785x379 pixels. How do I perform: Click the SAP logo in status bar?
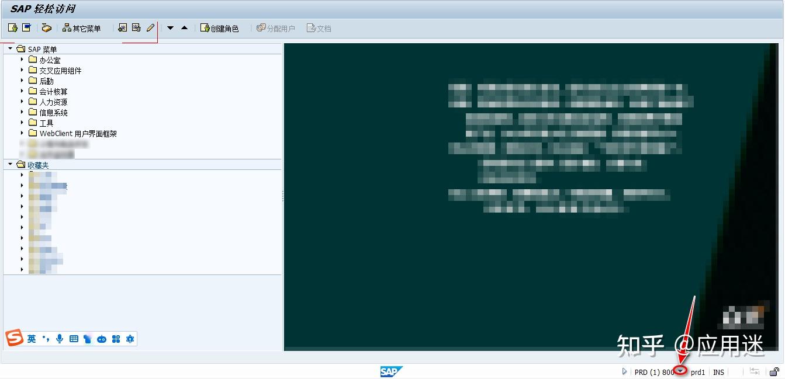point(391,371)
